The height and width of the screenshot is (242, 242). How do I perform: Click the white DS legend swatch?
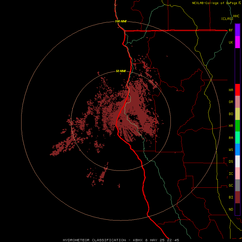point(237,161)
